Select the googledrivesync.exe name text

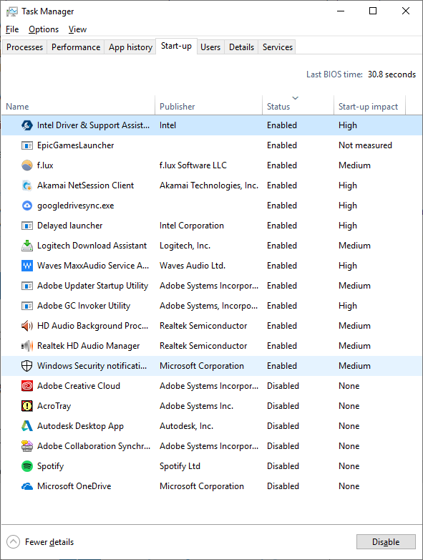(75, 206)
